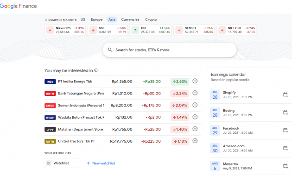The image size is (292, 176).
Task: Open Waskita Beton Precast Tbk stock name
Action: [x=81, y=117]
